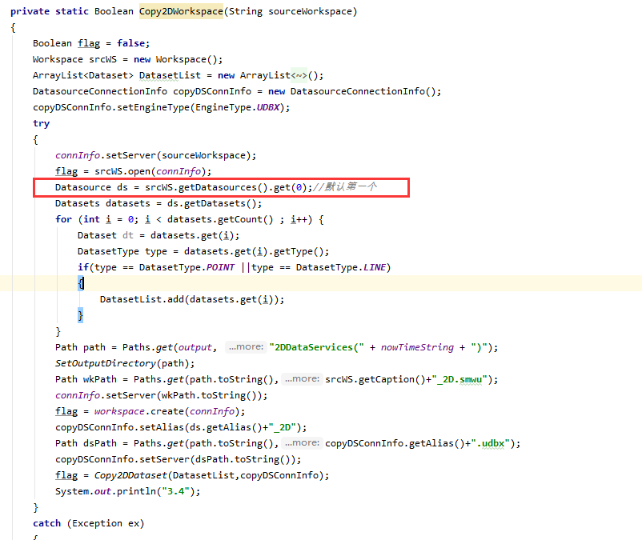
Task: Click the Chinese comment '//默认第一个'
Action: point(345,187)
